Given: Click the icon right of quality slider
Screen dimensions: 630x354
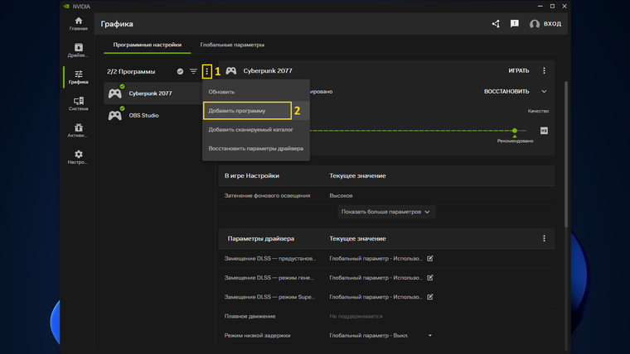Looking at the screenshot, I should point(544,131).
